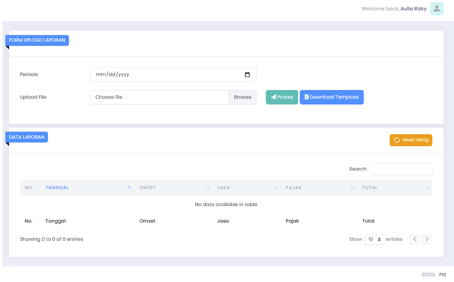Viewport: 454px width, 282px height.
Task: Go to previous table page arrow
Action: pyautogui.click(x=415, y=239)
